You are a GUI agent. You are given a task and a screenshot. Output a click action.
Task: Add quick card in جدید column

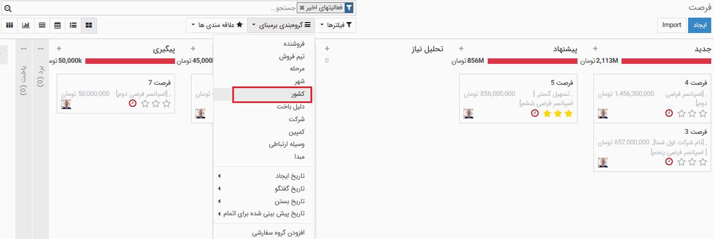pyautogui.click(x=595, y=49)
